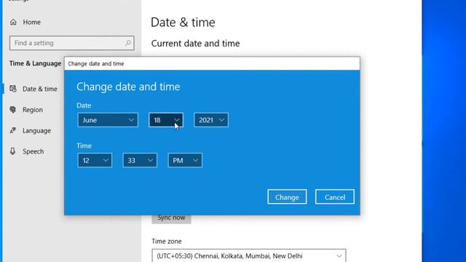This screenshot has width=466, height=262.
Task: Click the Region globe icon
Action: click(13, 110)
